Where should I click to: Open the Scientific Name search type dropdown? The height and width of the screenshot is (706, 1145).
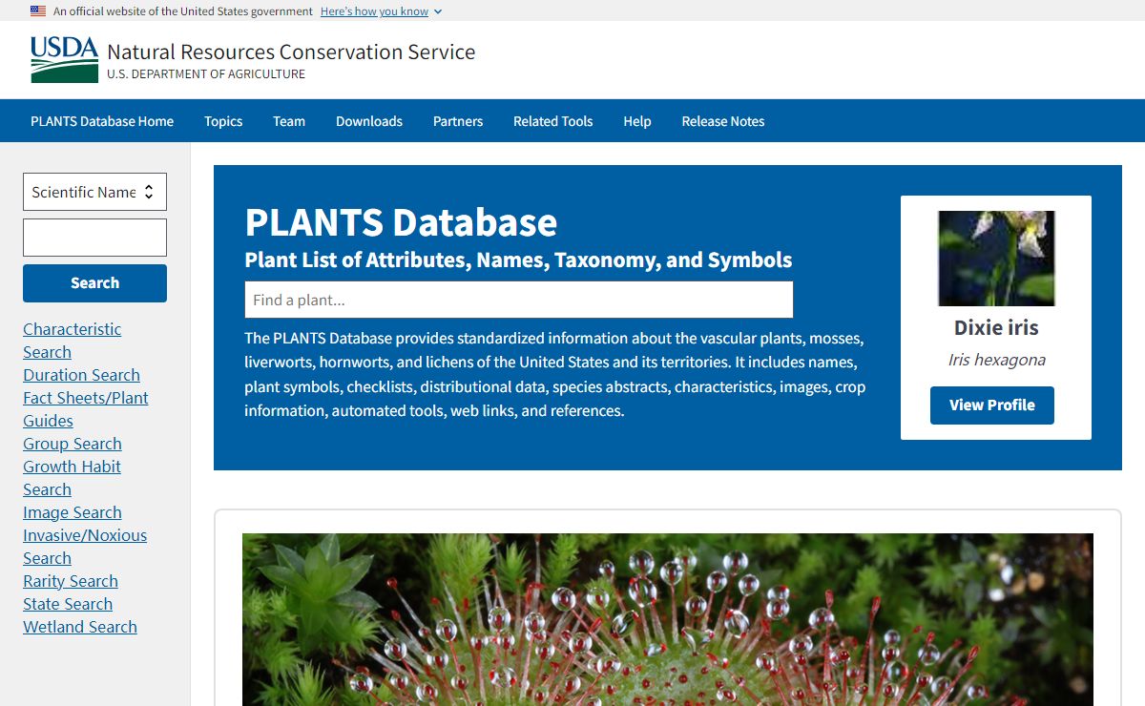[x=94, y=192]
